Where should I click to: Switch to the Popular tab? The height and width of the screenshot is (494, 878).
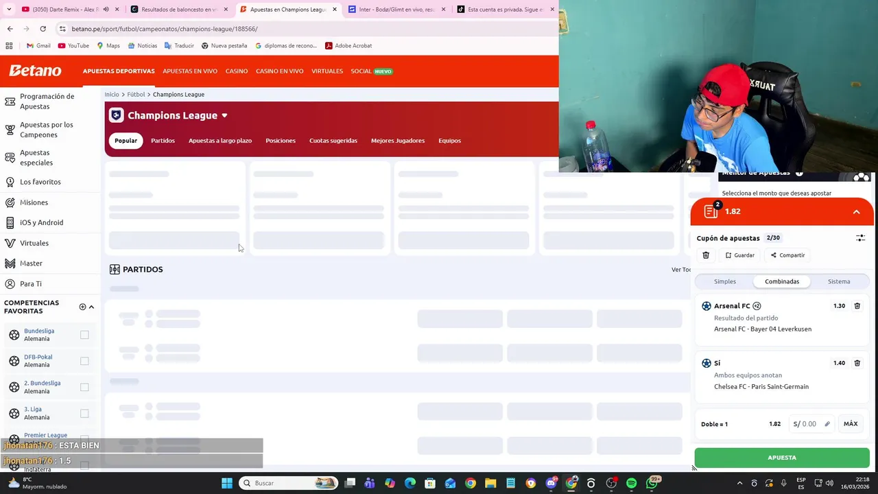tap(126, 141)
